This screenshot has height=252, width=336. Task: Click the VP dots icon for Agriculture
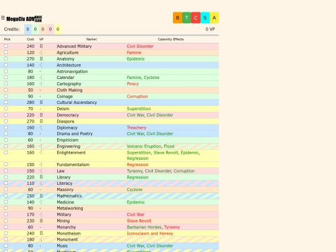(x=41, y=52)
